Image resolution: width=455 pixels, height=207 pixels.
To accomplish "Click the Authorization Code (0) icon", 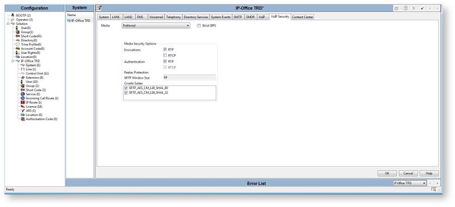I will [x=23, y=119].
